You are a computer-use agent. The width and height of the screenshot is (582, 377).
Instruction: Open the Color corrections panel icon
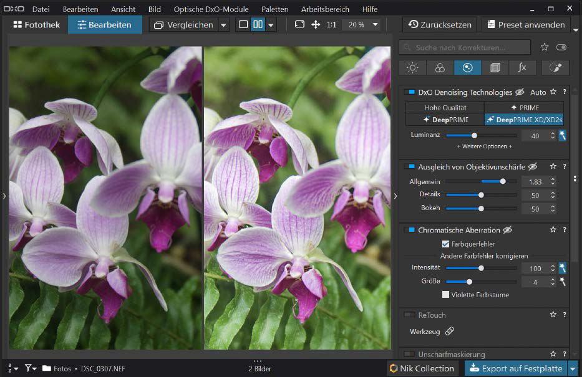(440, 67)
